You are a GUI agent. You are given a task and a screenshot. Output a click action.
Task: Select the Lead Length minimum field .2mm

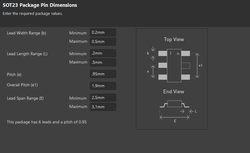(x=103, y=53)
